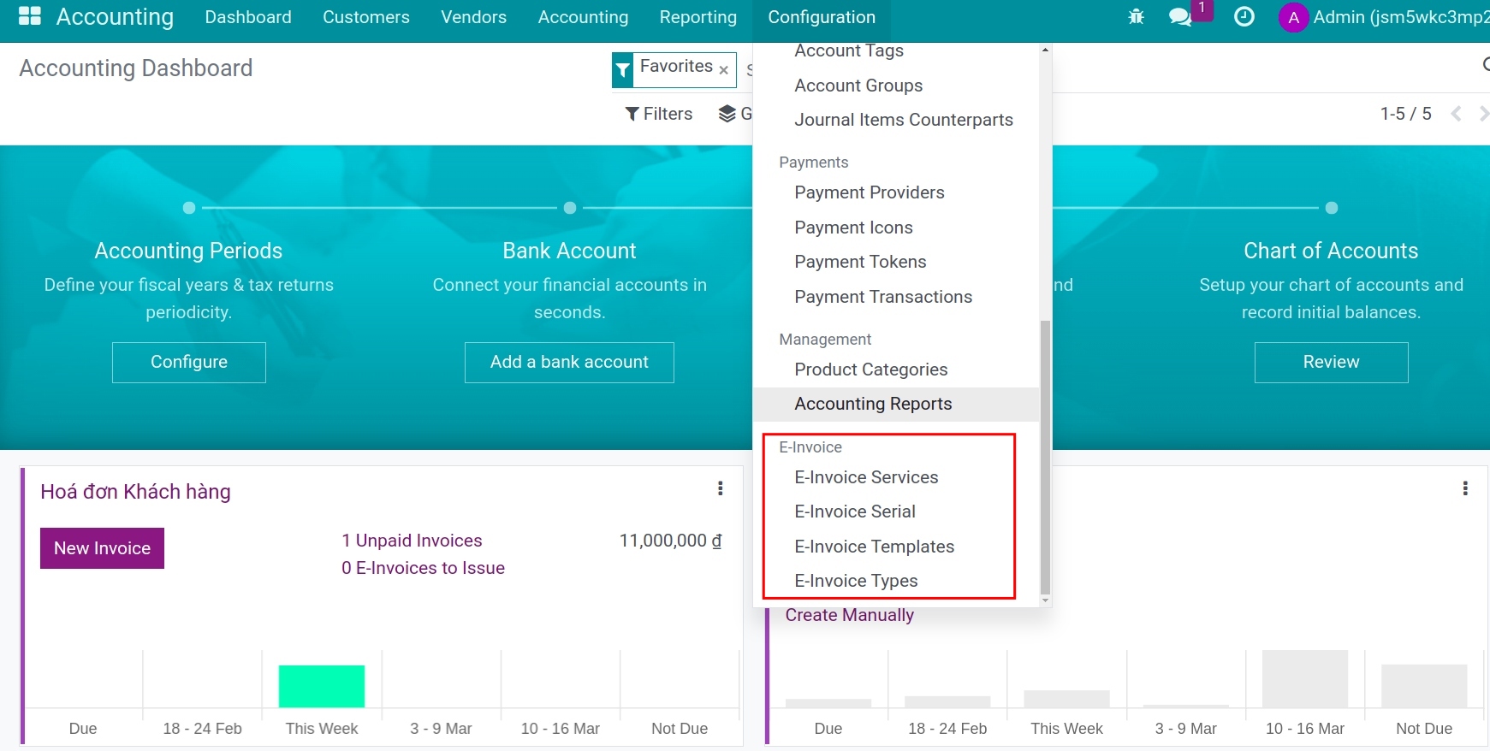The height and width of the screenshot is (751, 1490).
Task: Click Configure for Accounting Periods
Action: [189, 362]
